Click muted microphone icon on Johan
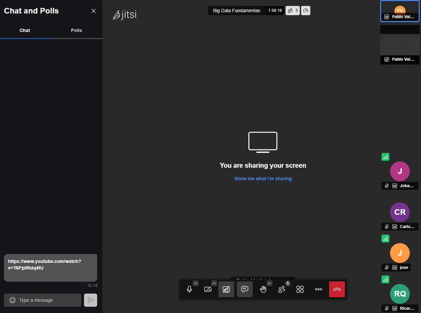 pos(387,186)
